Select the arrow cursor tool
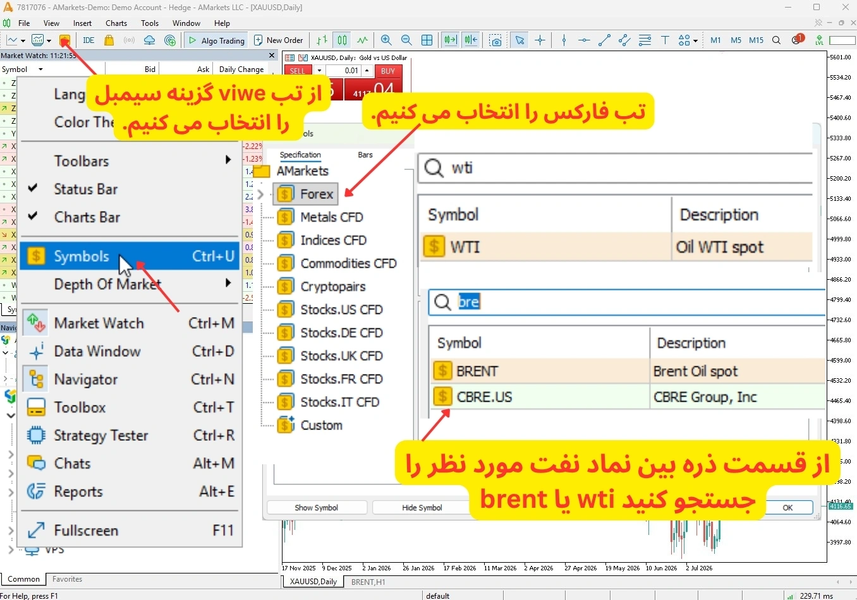Screen dimensions: 857x600 [520, 40]
